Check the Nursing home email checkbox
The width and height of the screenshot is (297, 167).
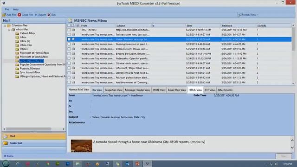(x=69, y=44)
